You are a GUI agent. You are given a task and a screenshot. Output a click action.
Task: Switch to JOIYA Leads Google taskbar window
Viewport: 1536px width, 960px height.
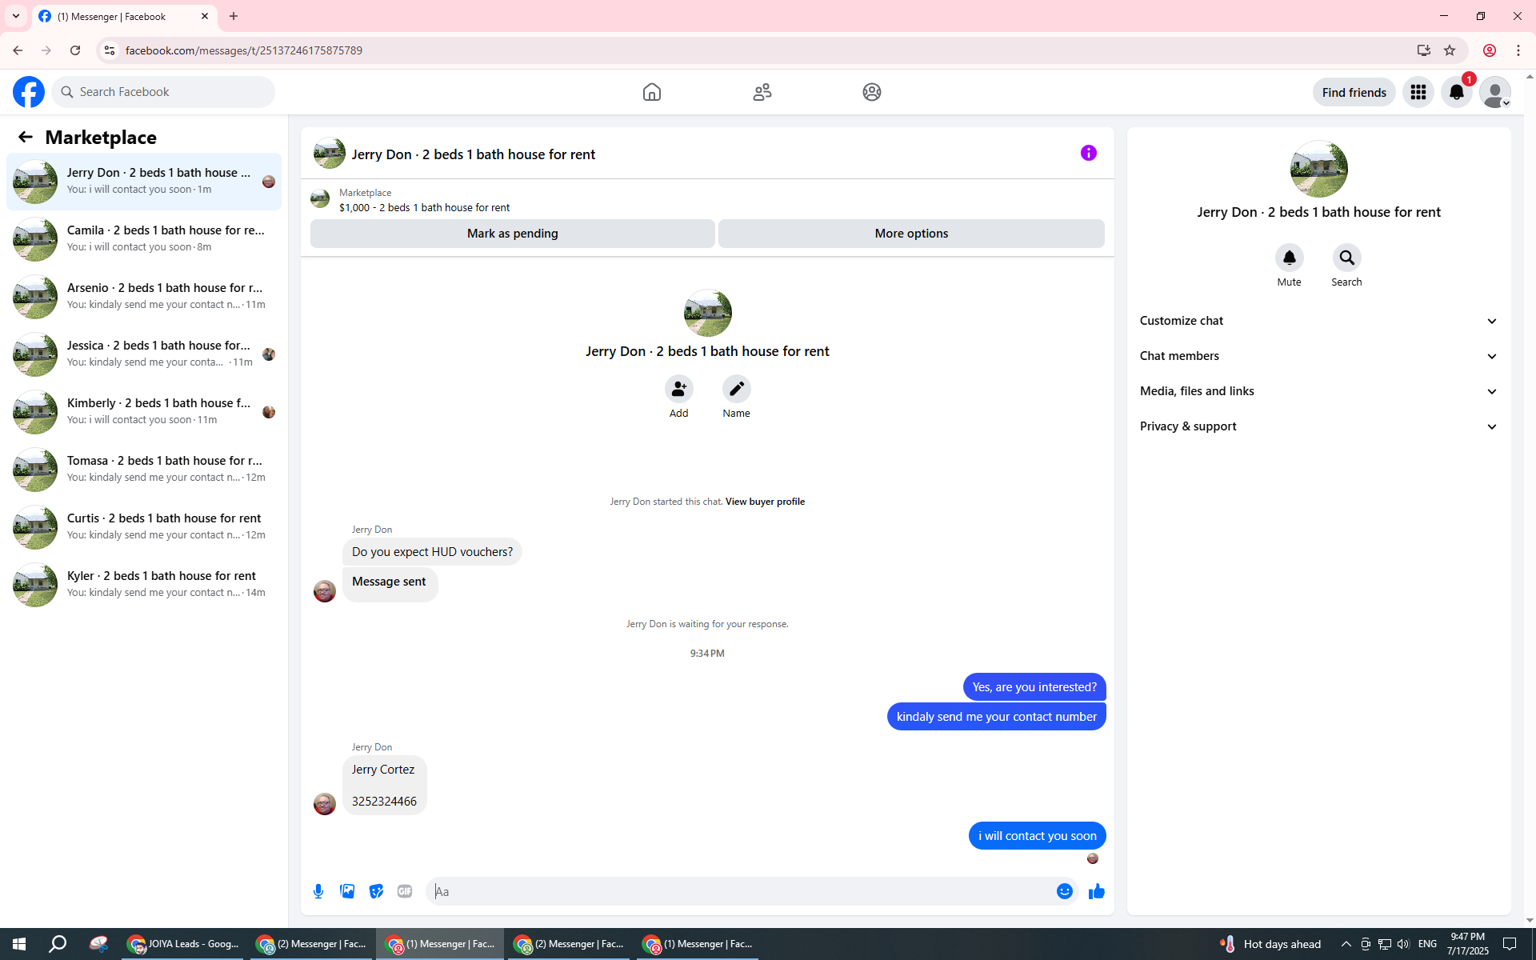185,944
